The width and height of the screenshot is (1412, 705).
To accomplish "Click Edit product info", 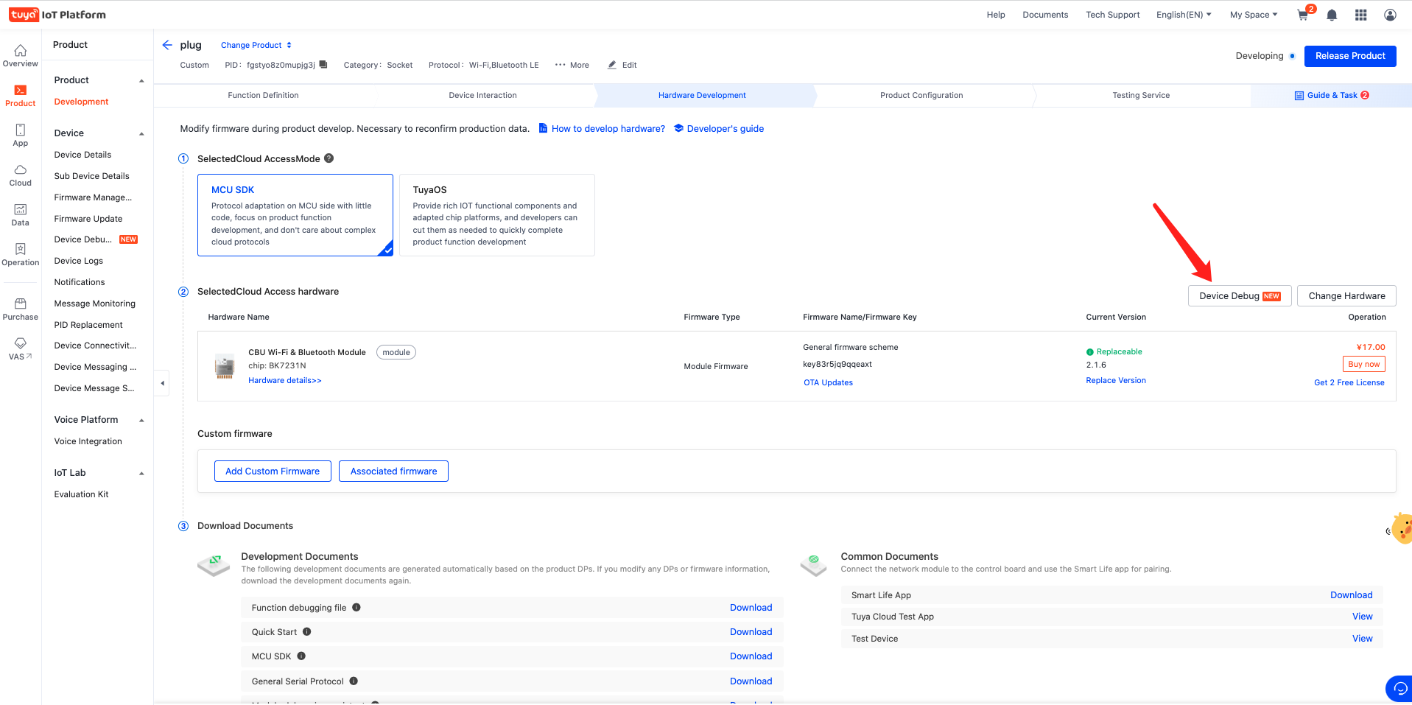I will [x=622, y=65].
